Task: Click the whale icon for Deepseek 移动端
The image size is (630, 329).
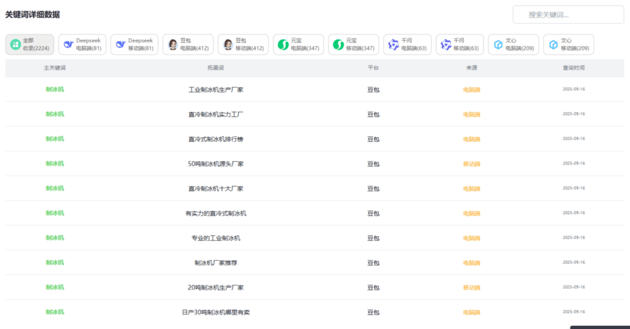Action: (121, 44)
